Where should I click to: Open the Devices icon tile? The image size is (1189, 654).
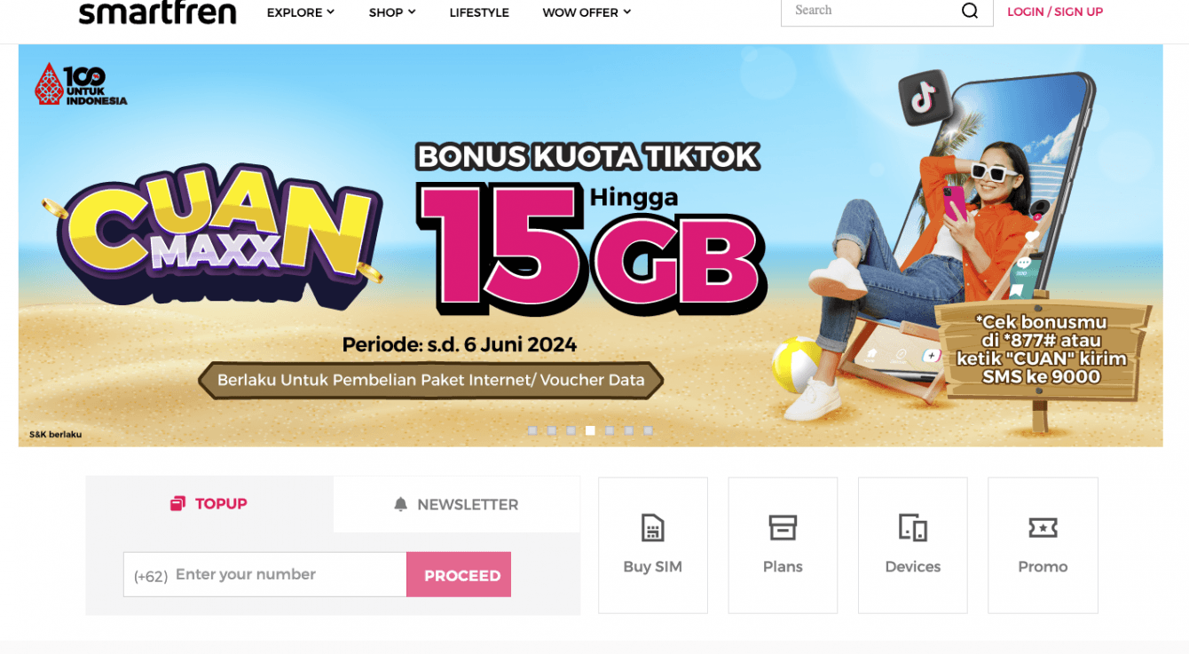click(913, 528)
